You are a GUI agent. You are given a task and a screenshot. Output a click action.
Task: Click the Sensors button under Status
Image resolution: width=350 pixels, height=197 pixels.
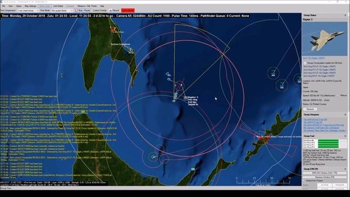(310, 109)
